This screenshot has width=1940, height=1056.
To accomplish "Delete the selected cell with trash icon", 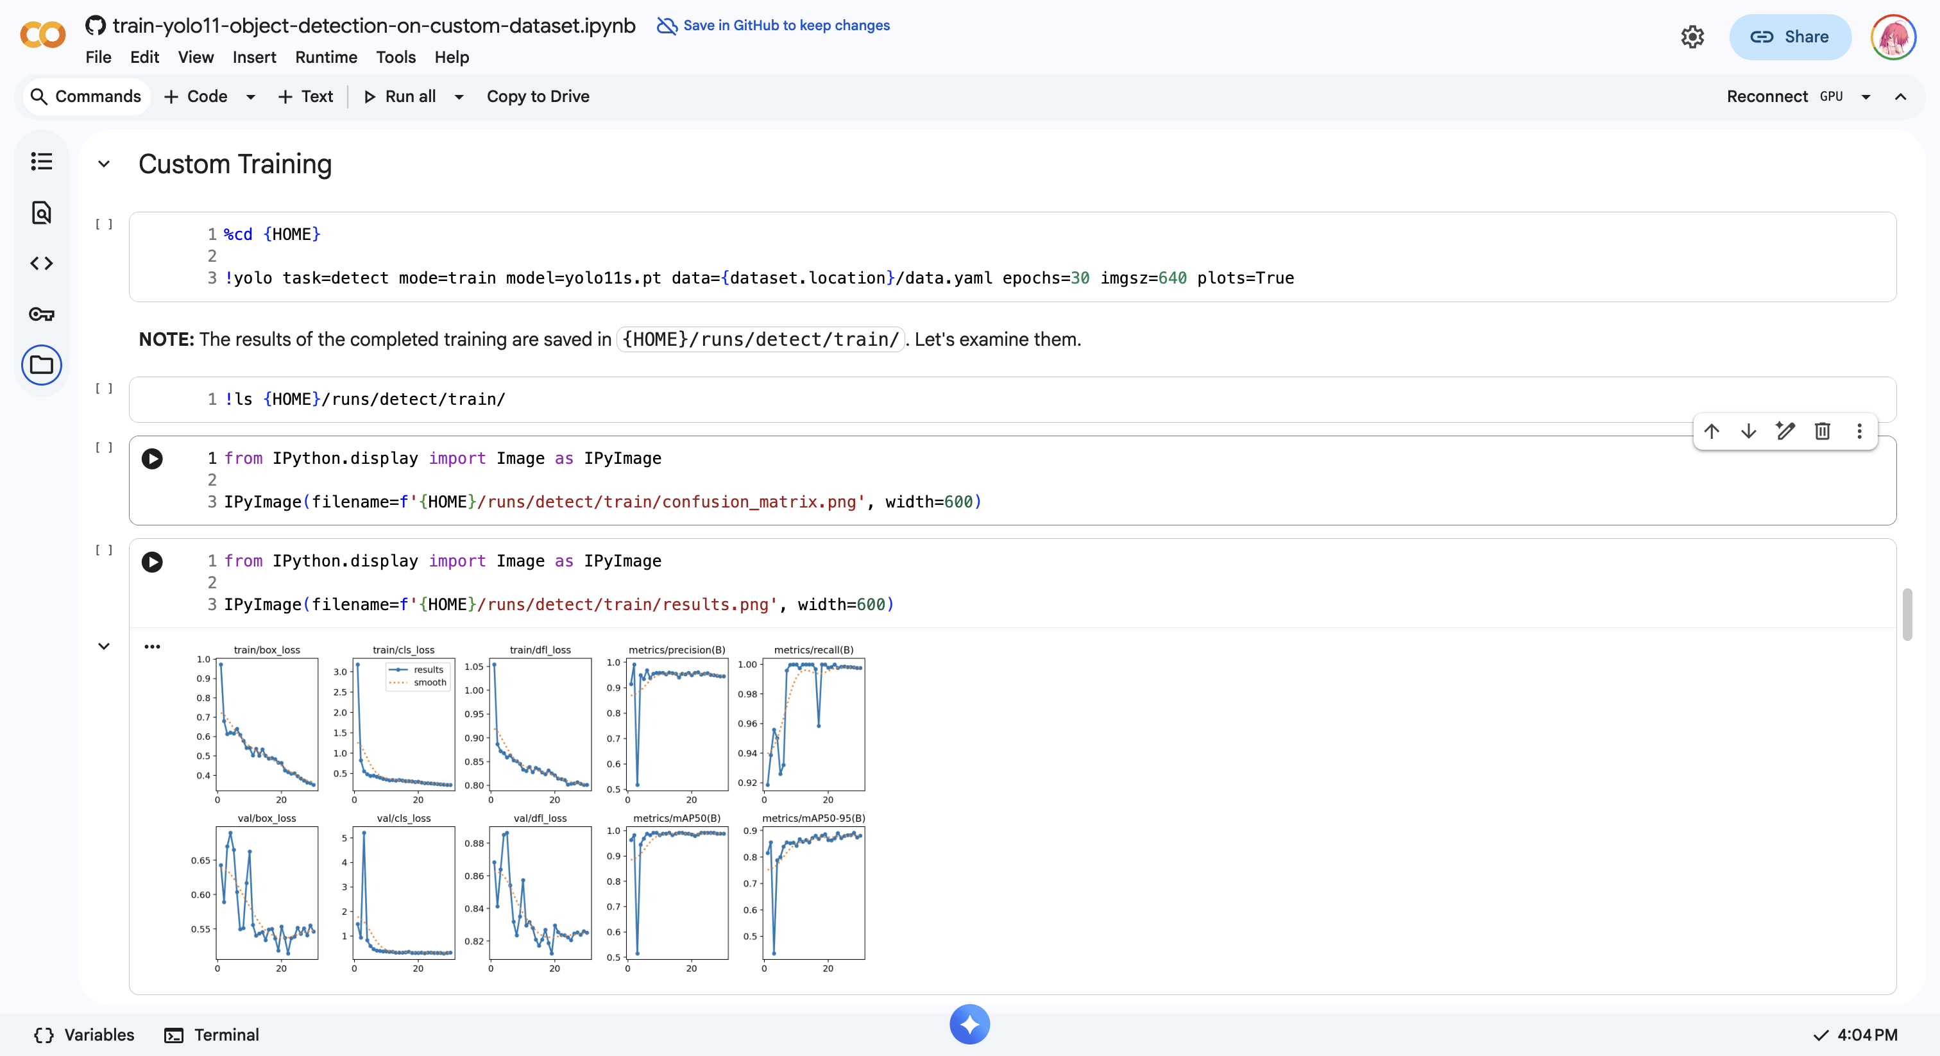I will [1822, 431].
